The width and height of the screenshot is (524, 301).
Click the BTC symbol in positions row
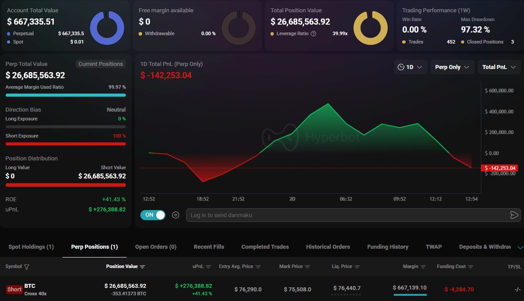[30, 286]
